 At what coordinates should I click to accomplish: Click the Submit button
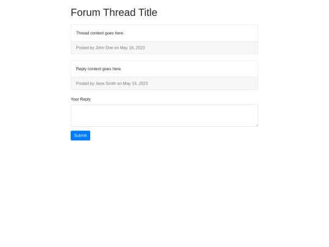(80, 135)
